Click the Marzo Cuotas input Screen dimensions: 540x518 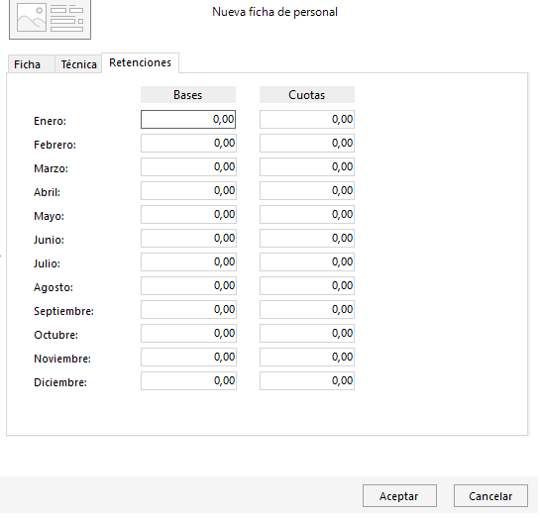[307, 167]
